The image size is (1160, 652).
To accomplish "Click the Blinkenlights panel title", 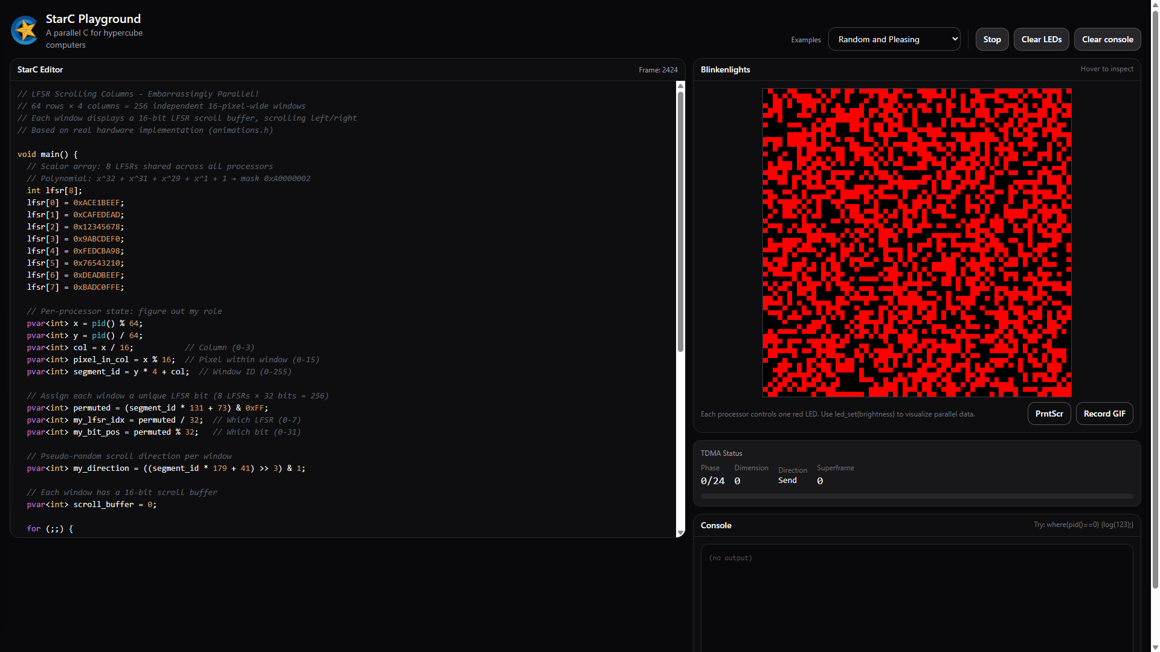I will click(x=725, y=69).
